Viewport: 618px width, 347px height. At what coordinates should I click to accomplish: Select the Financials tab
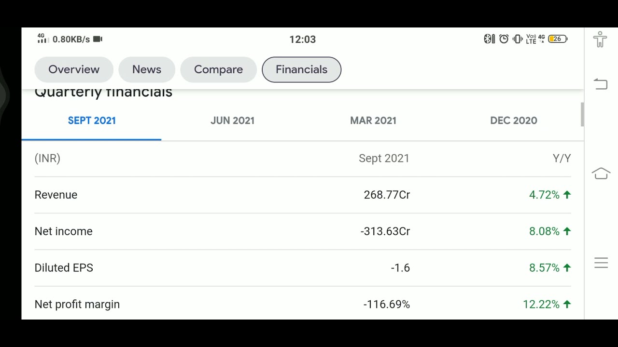302,69
